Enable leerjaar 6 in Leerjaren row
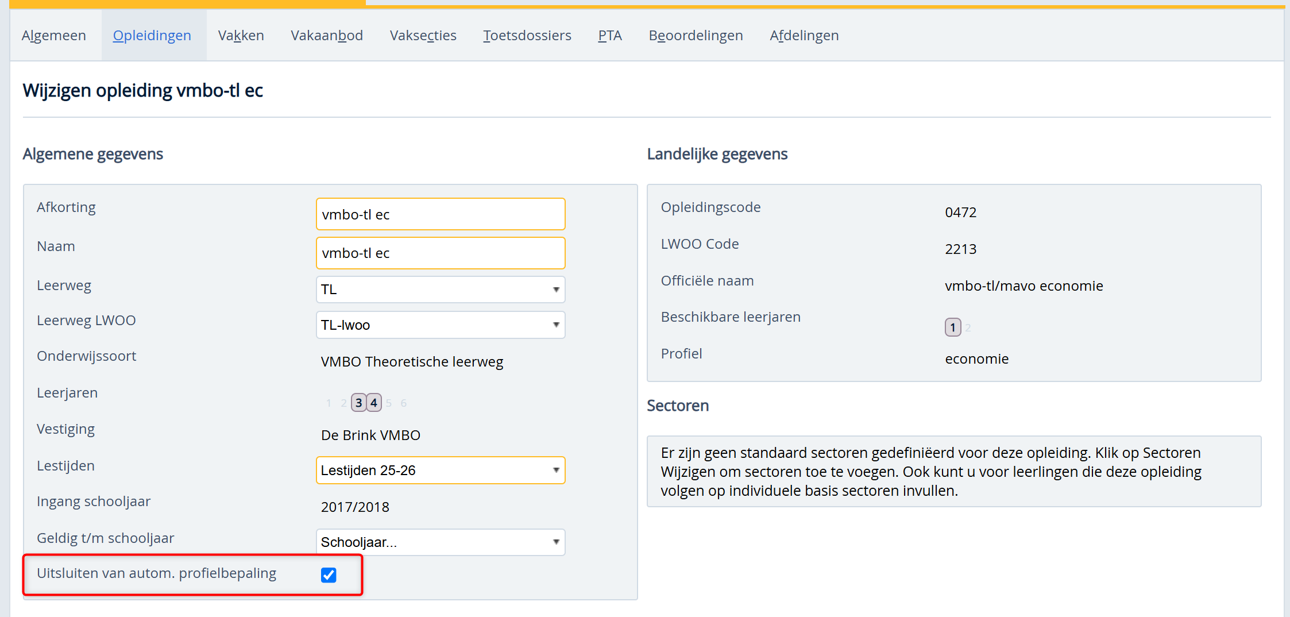This screenshot has width=1290, height=617. (x=404, y=403)
